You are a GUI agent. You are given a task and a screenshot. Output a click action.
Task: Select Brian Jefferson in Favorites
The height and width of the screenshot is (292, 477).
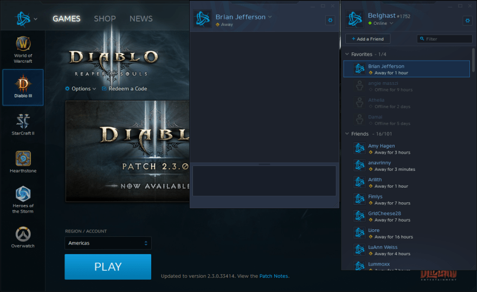pyautogui.click(x=407, y=69)
